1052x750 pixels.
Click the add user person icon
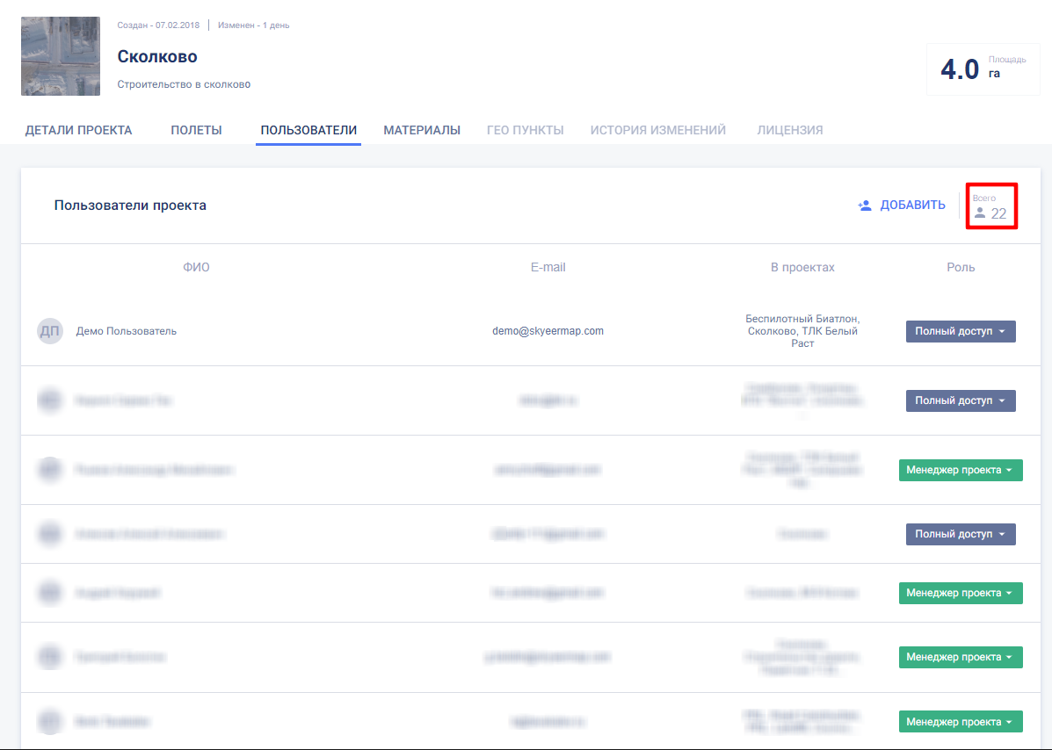click(x=865, y=206)
